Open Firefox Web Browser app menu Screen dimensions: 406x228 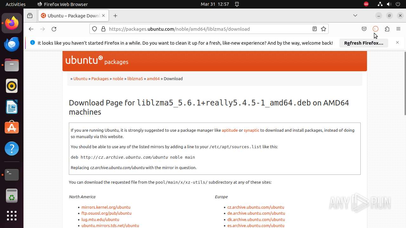[x=62, y=4]
